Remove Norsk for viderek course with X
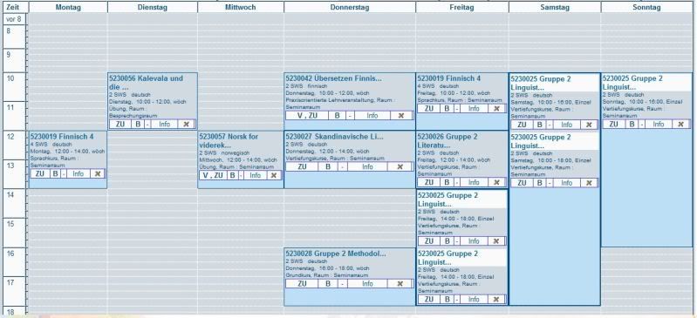Screen dimensions: 697x318 tap(274, 175)
